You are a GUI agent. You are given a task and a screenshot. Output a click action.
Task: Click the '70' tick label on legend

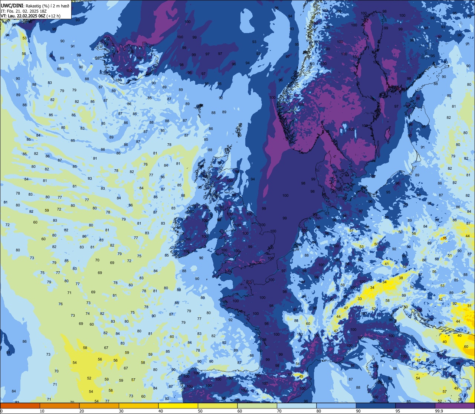pyautogui.click(x=279, y=411)
